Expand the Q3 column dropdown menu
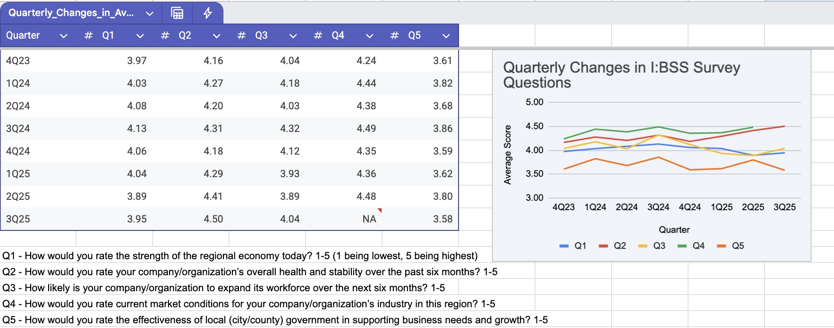The image size is (834, 328). coord(293,36)
